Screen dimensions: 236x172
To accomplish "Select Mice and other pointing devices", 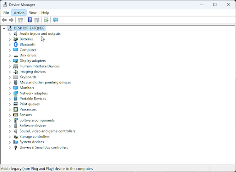I will click(45, 83).
